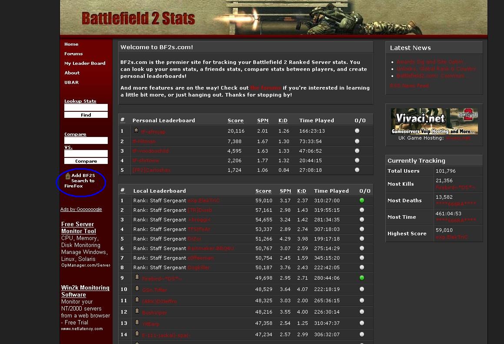Open the Staff Sergeant player scoring 57,161
Image resolution: width=504 pixels, height=344 pixels.
point(199,210)
